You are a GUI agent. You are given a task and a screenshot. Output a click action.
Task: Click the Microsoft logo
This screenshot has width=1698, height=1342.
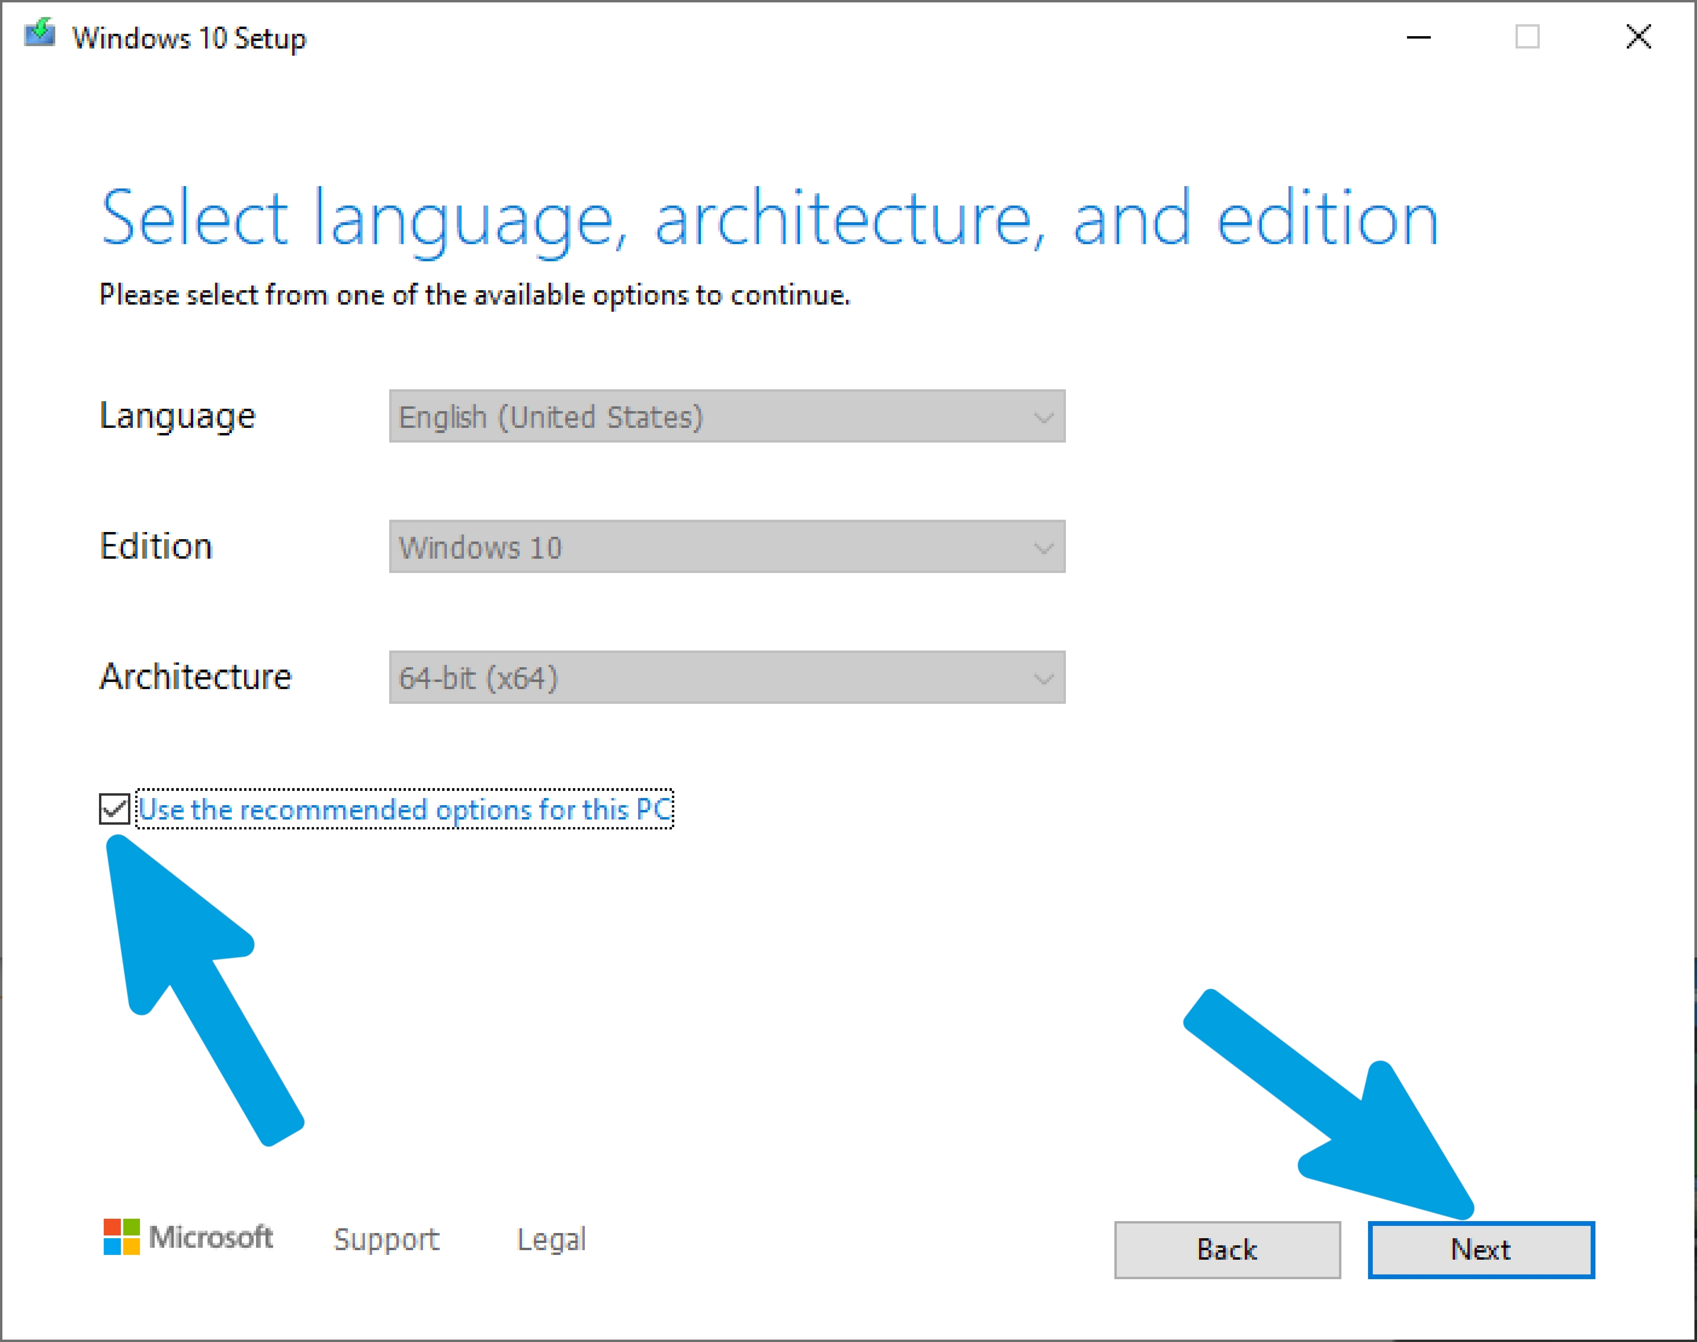tap(188, 1237)
